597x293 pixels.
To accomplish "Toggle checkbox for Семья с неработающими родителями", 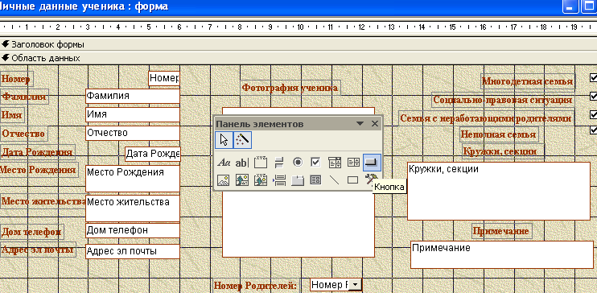I will click(x=593, y=114).
